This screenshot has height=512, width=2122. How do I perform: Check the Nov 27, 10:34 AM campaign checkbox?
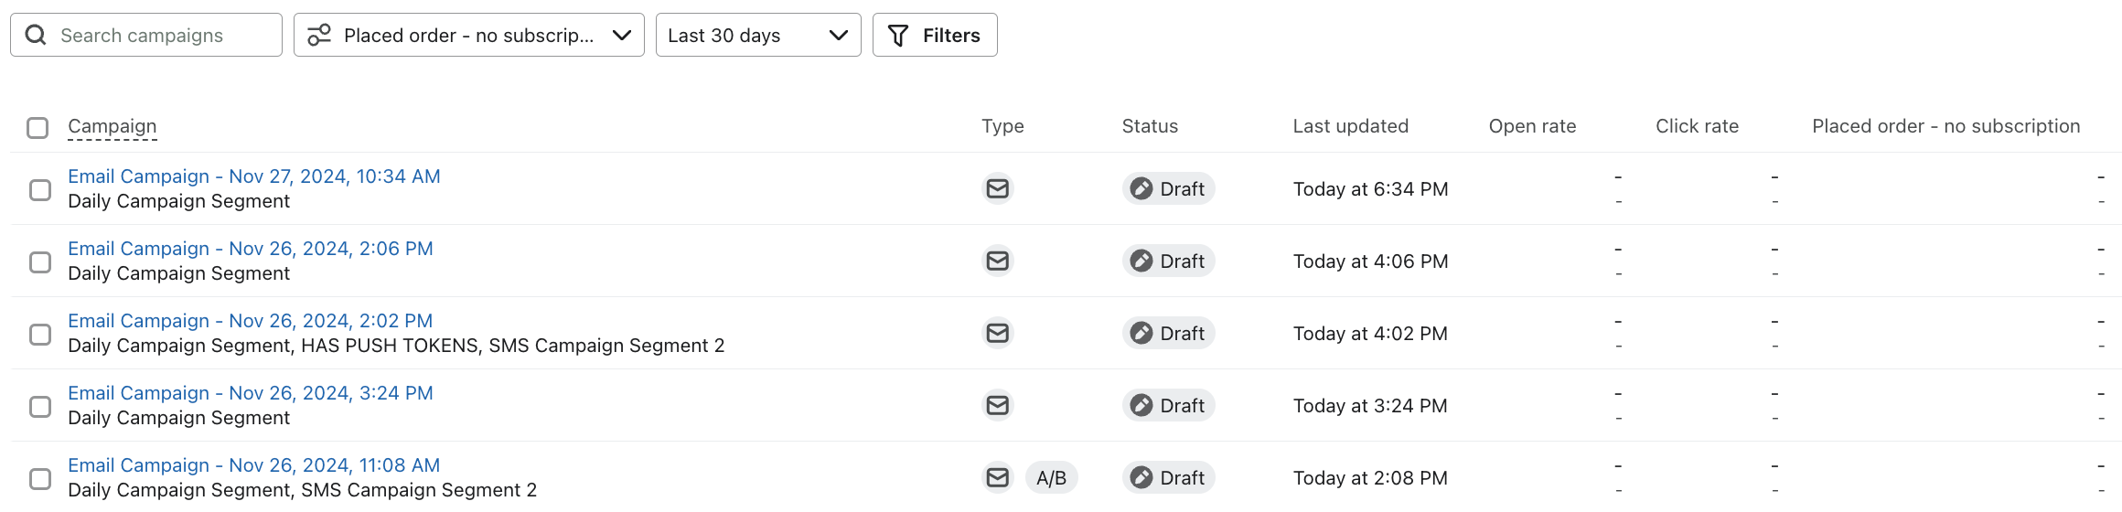[x=40, y=189]
